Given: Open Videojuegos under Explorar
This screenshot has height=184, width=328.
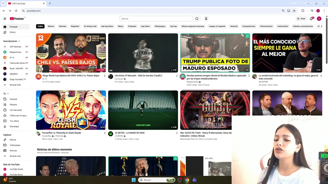Looking at the screenshot, I should [x=15, y=145].
